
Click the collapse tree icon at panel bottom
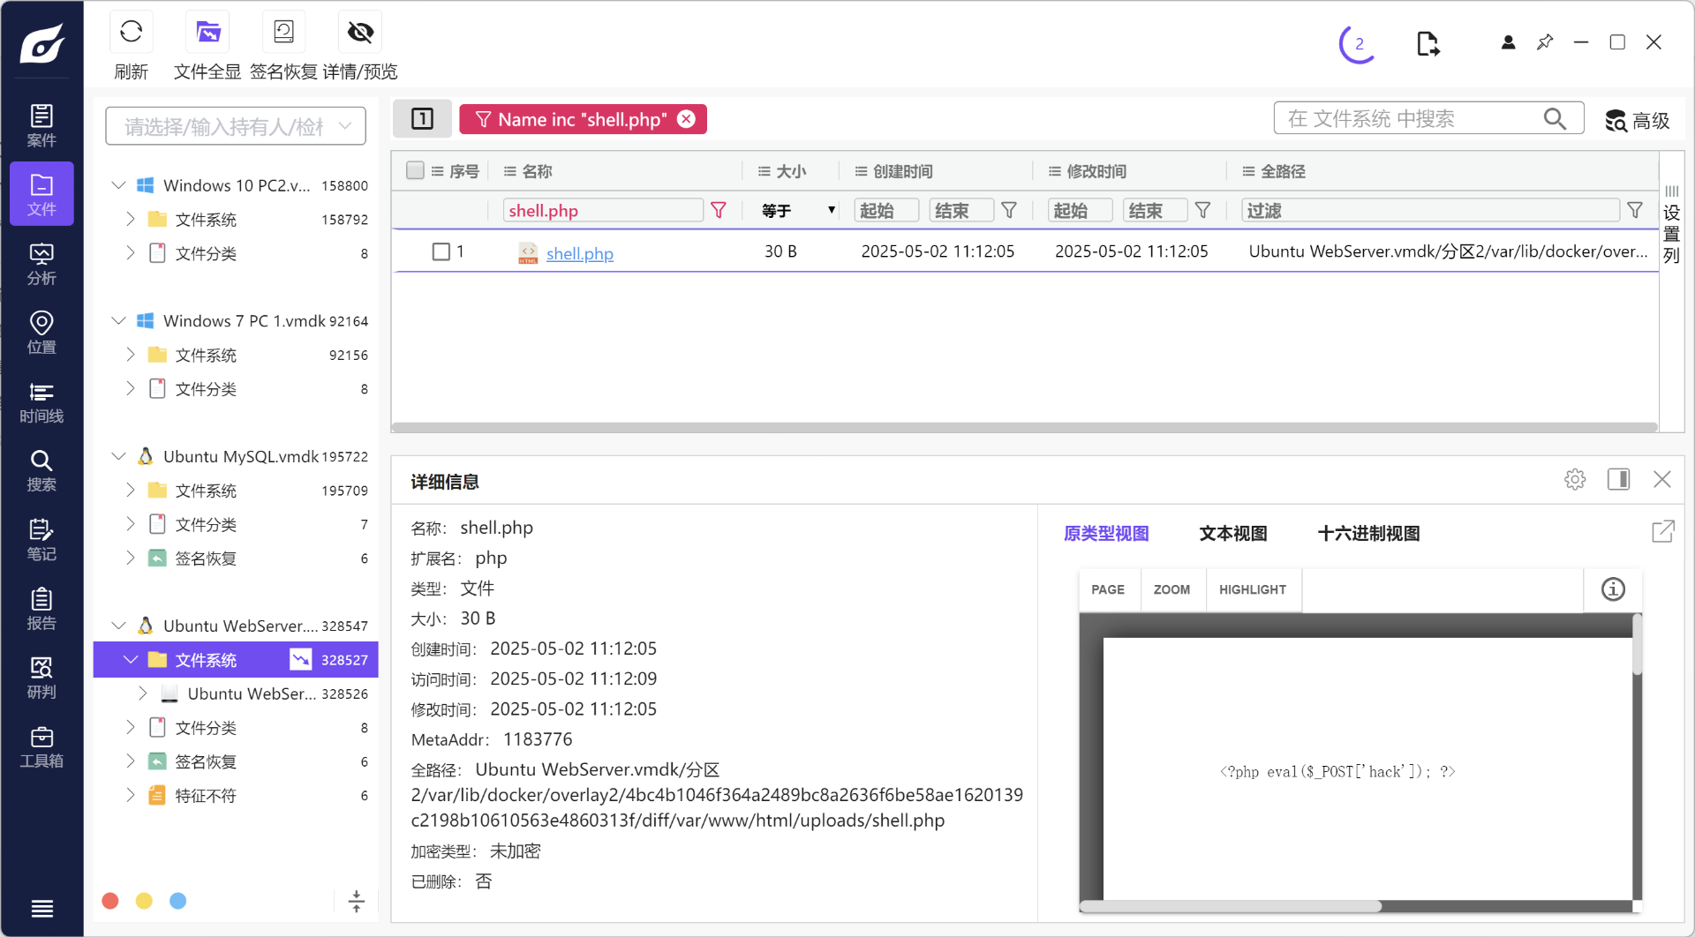357,901
